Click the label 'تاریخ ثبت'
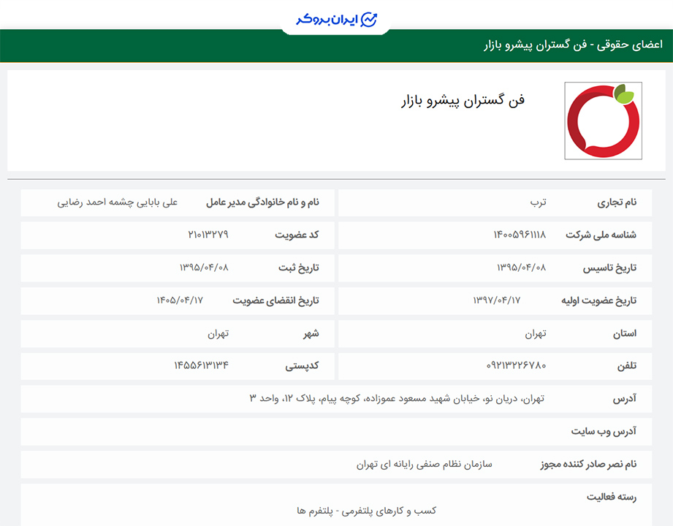 pyautogui.click(x=299, y=268)
